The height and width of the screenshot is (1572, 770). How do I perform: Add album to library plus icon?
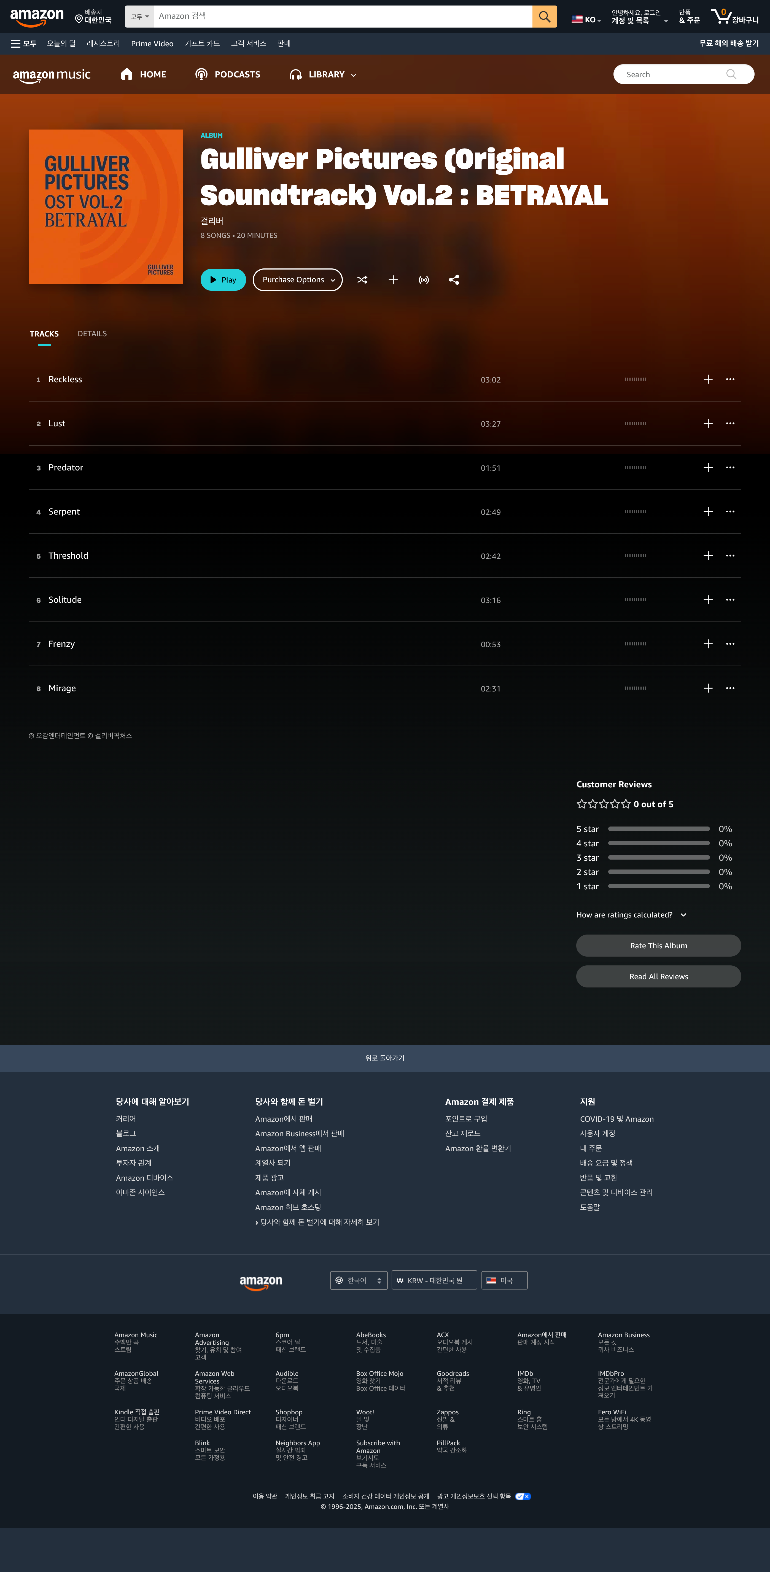tap(394, 280)
